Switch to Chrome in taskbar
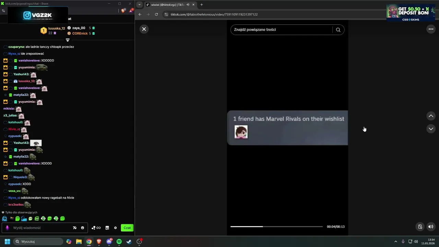This screenshot has height=247, width=439. click(x=89, y=242)
